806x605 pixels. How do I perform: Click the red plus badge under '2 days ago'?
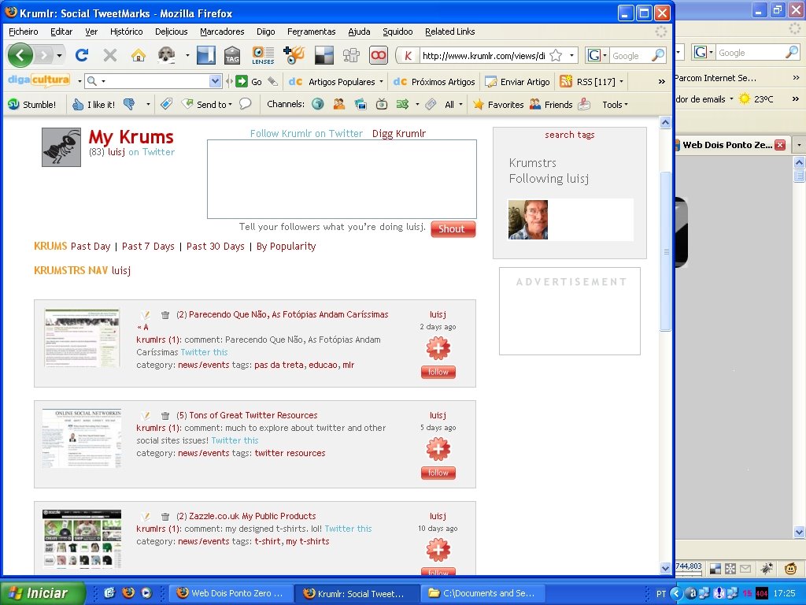click(x=438, y=348)
